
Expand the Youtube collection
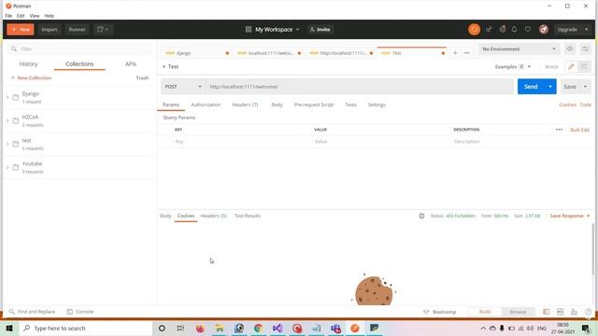pyautogui.click(x=7, y=167)
